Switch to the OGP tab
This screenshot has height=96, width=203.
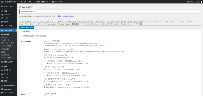60,21
